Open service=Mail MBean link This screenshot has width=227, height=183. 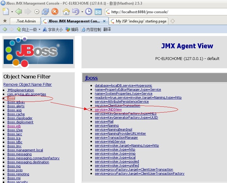click(104, 121)
